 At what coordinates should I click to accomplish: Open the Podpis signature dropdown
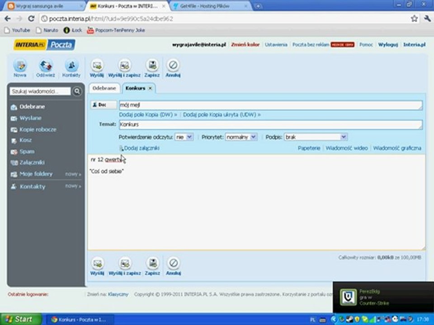316,137
